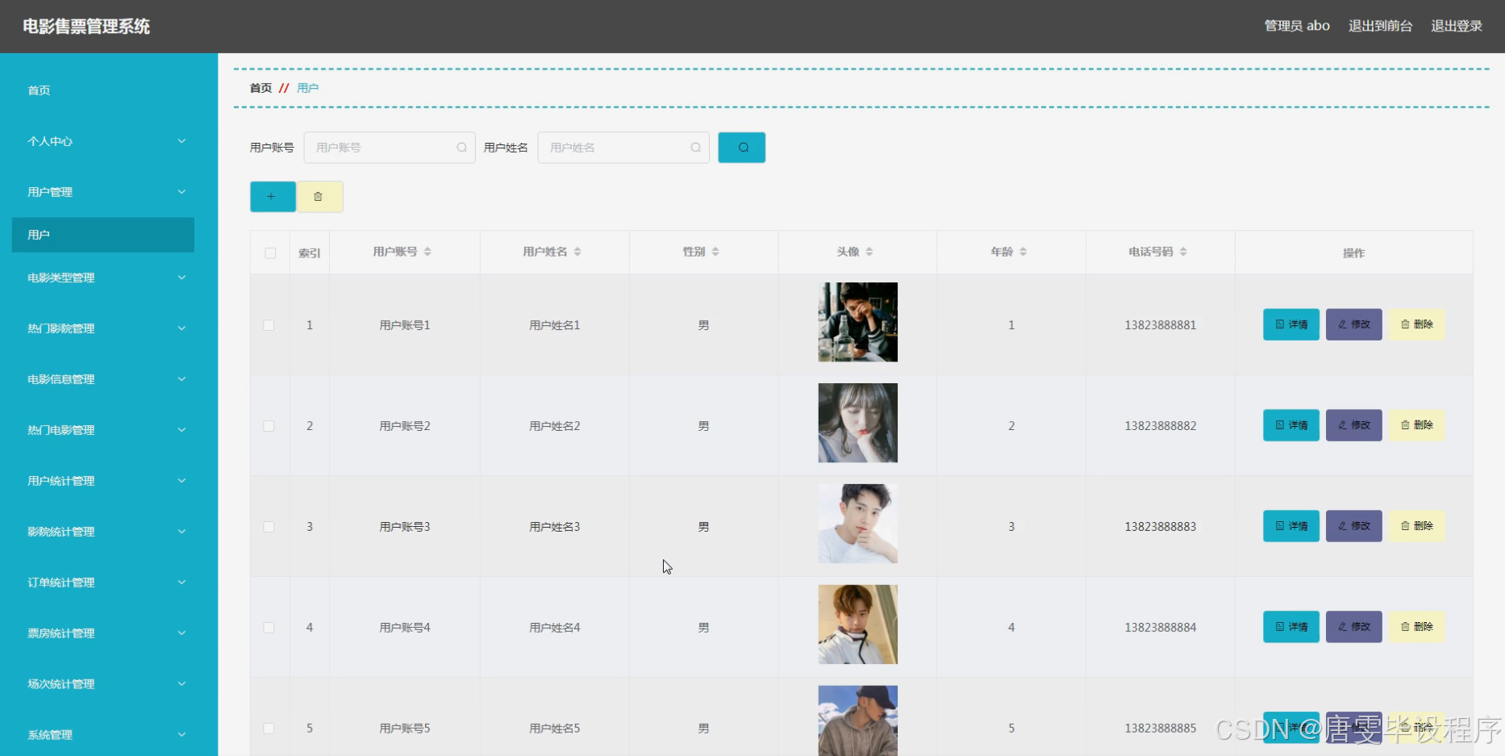
Task: Collapse 用户管理 sidebar chevron
Action: (x=181, y=192)
